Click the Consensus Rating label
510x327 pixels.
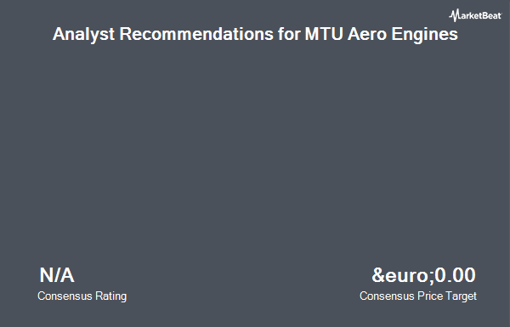tap(82, 296)
